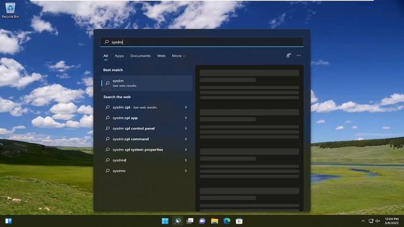The width and height of the screenshot is (404, 227).
Task: Open the centered Start button on taskbar
Action: [165, 221]
